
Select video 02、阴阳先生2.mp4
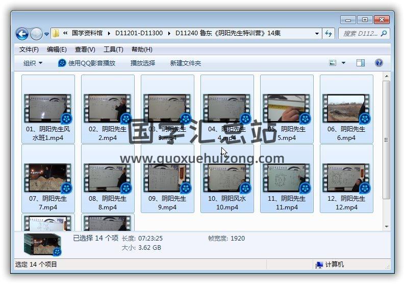click(x=108, y=109)
